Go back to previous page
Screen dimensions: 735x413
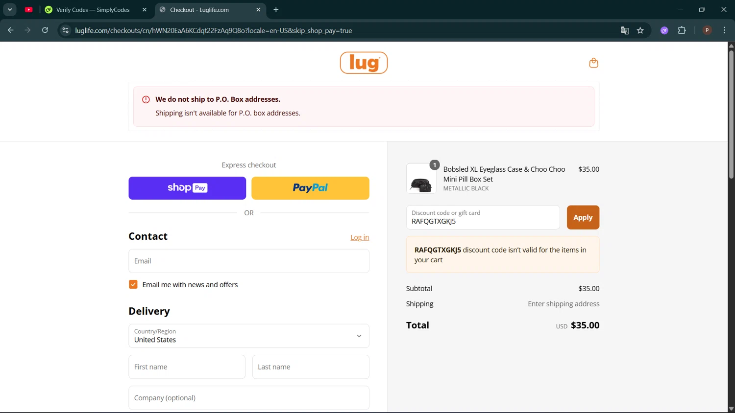pyautogui.click(x=10, y=30)
